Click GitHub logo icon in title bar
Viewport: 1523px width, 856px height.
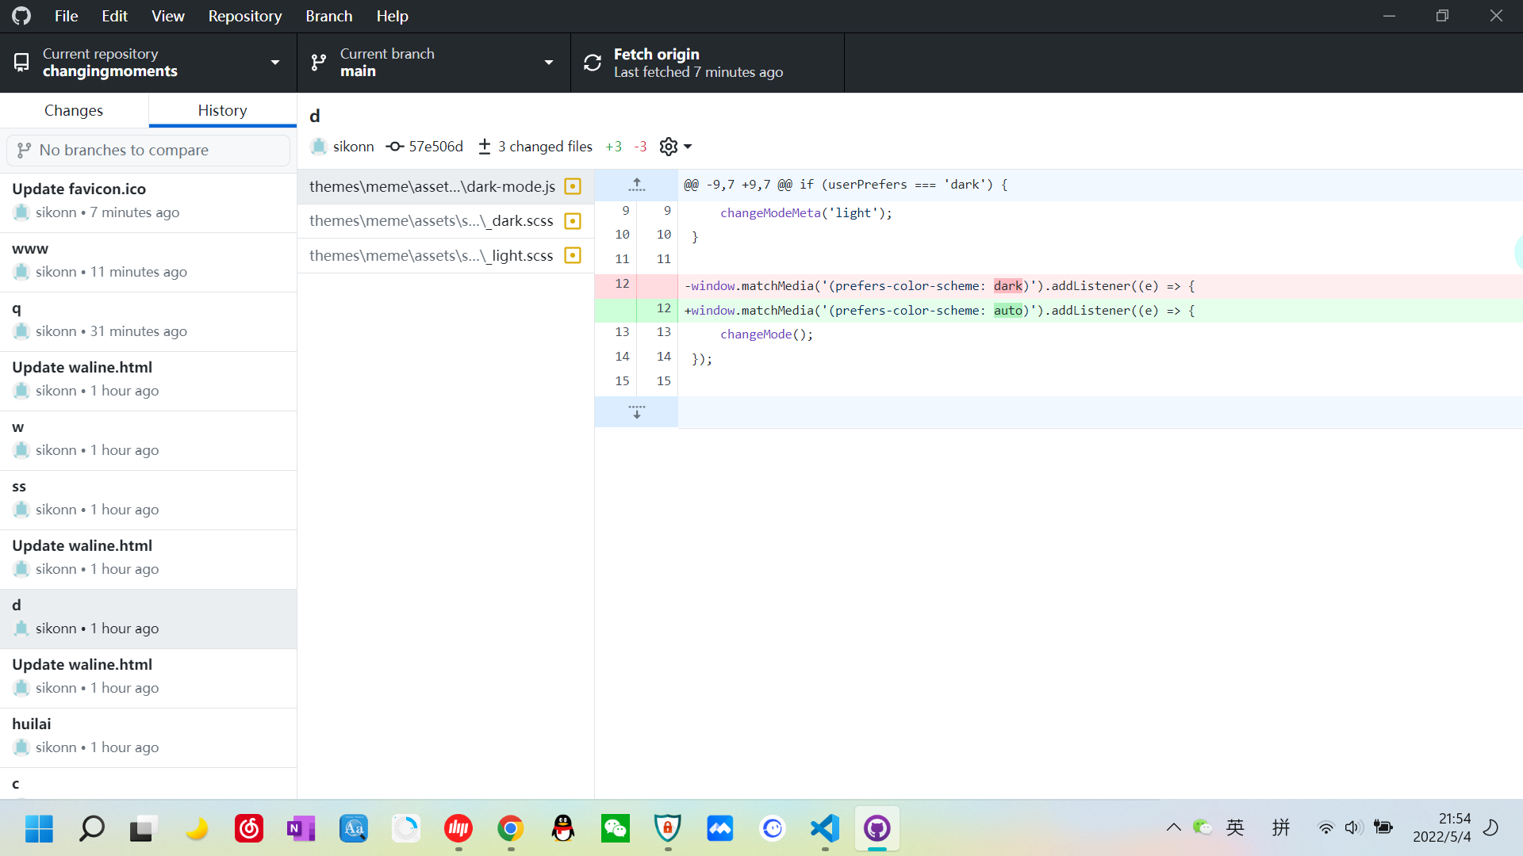pyautogui.click(x=21, y=16)
